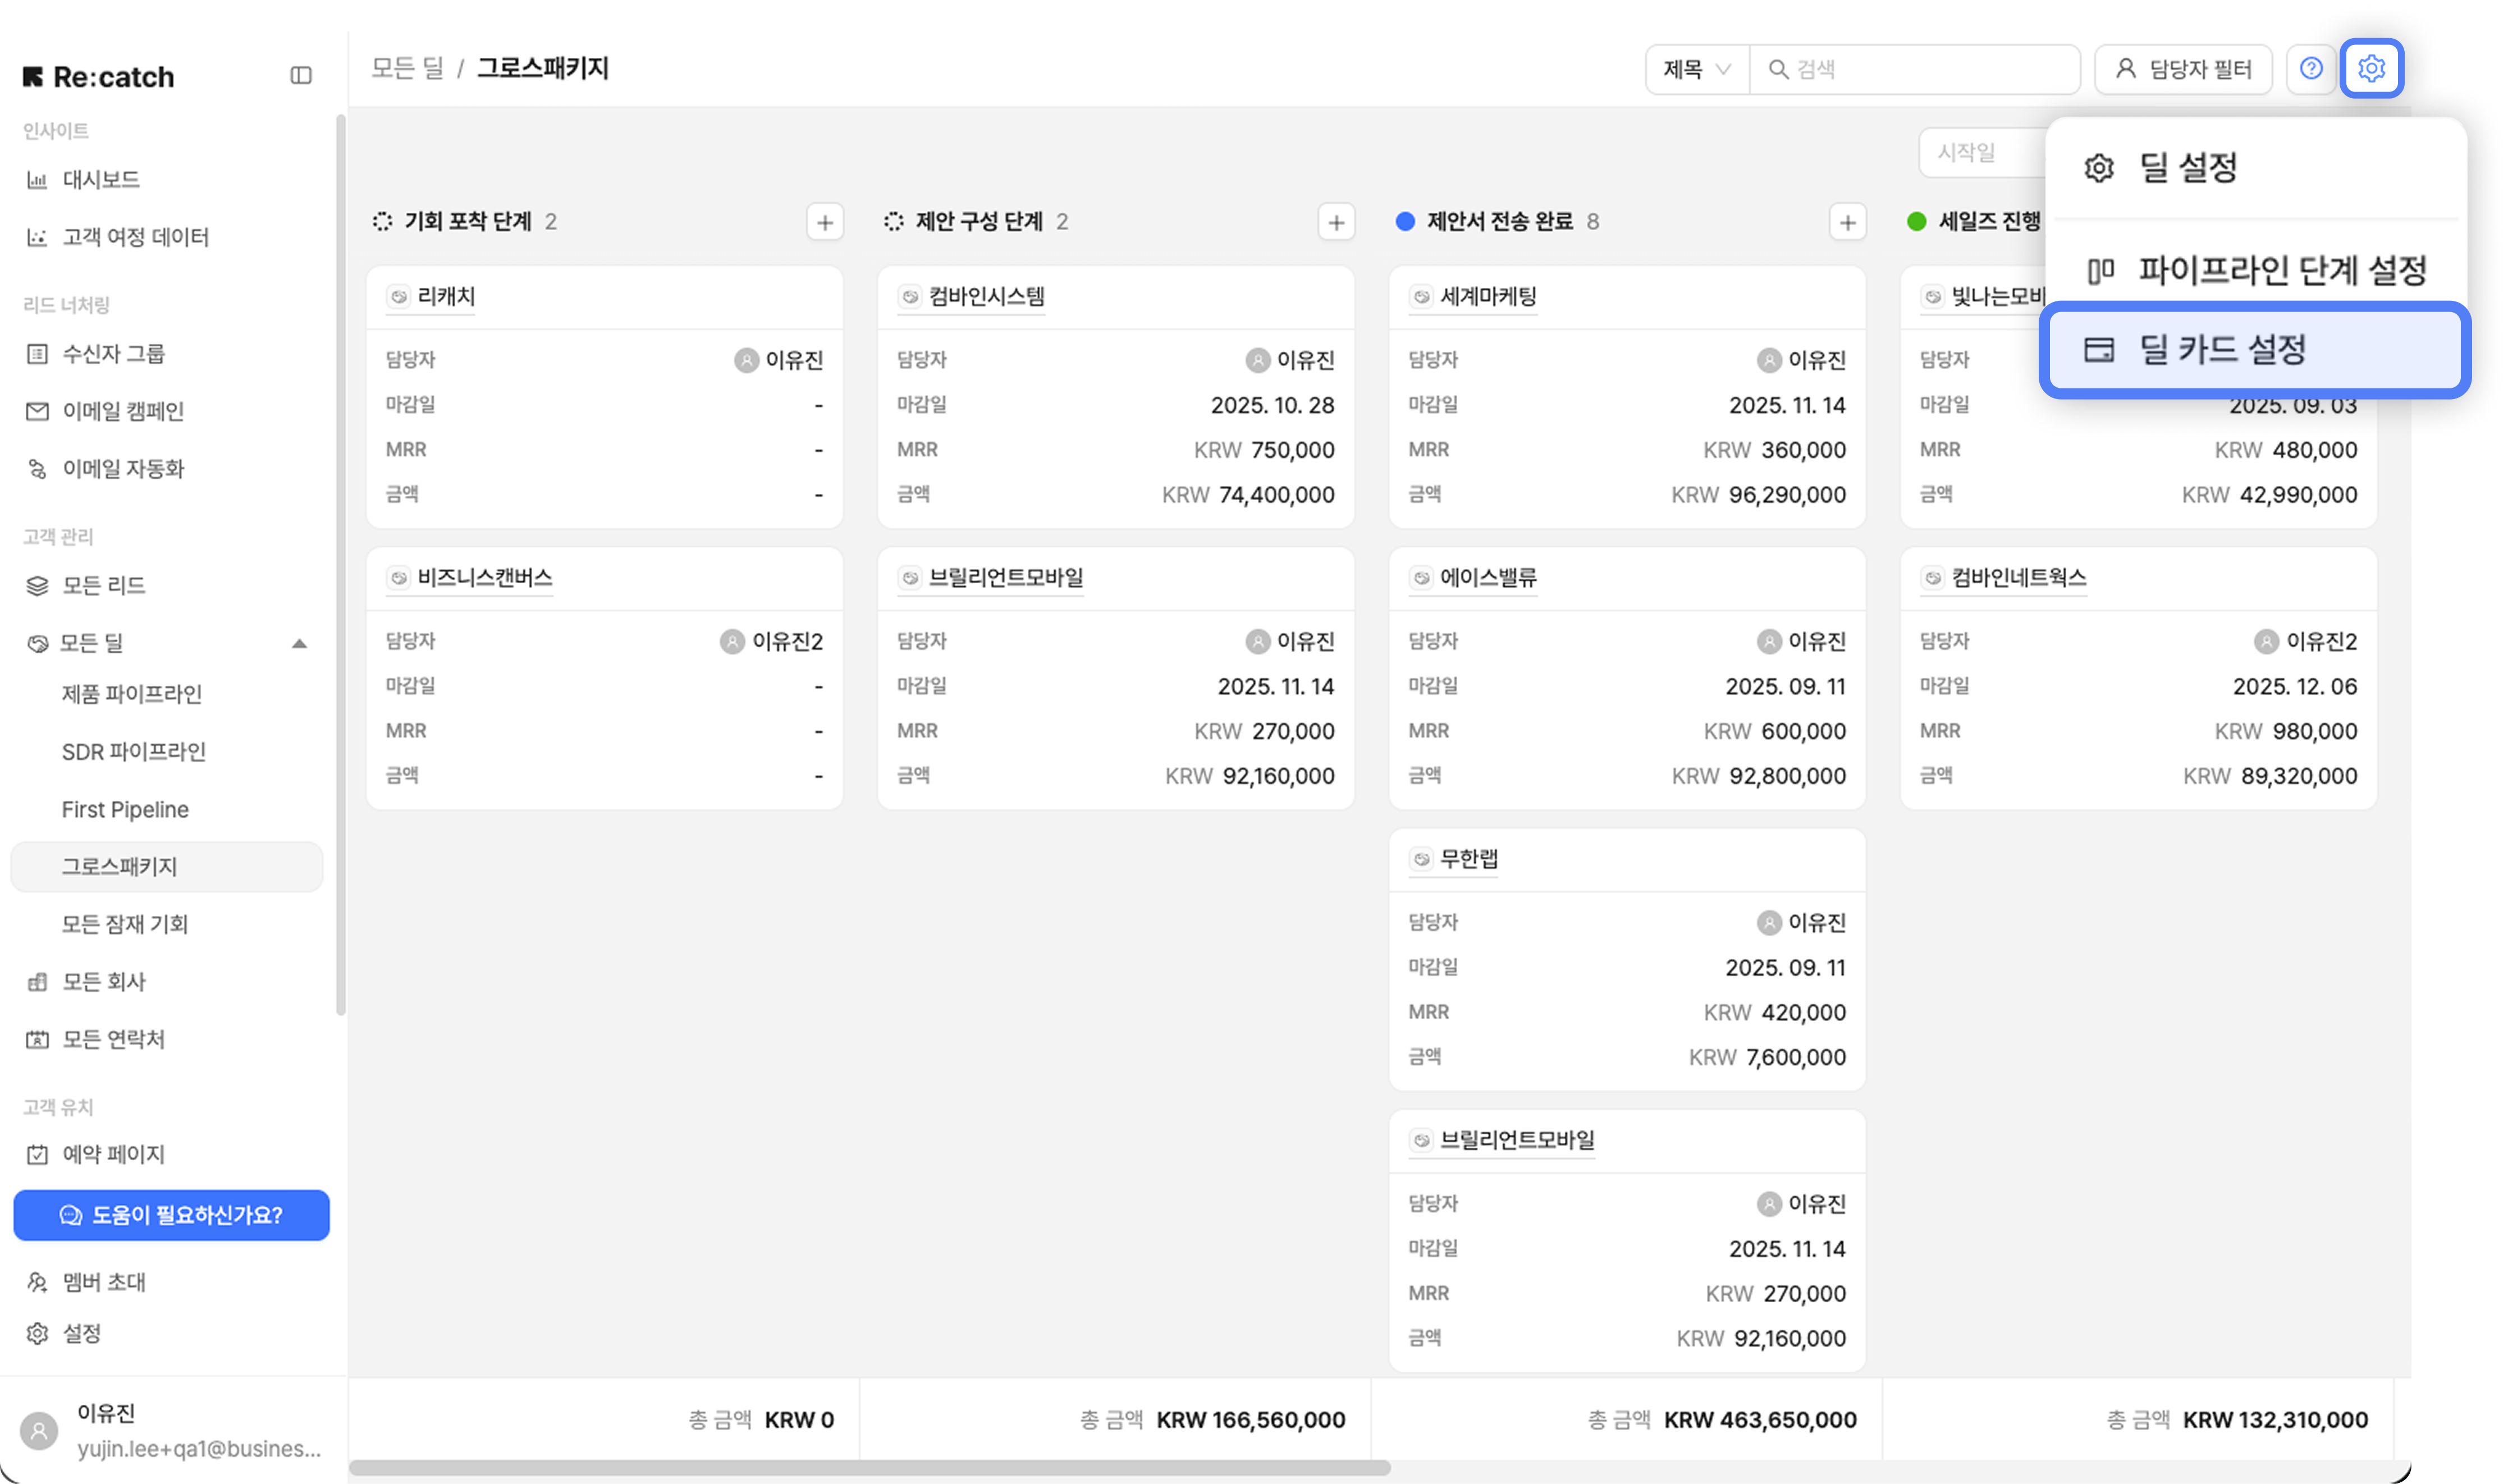Open the 컴바인시스템 deal card title
The width and height of the screenshot is (2508, 1484).
coord(986,297)
